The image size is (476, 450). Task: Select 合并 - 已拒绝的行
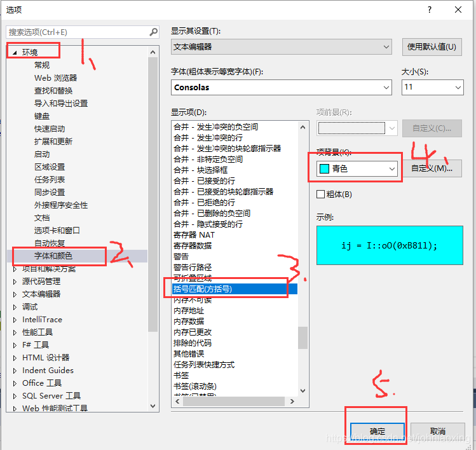204,203
